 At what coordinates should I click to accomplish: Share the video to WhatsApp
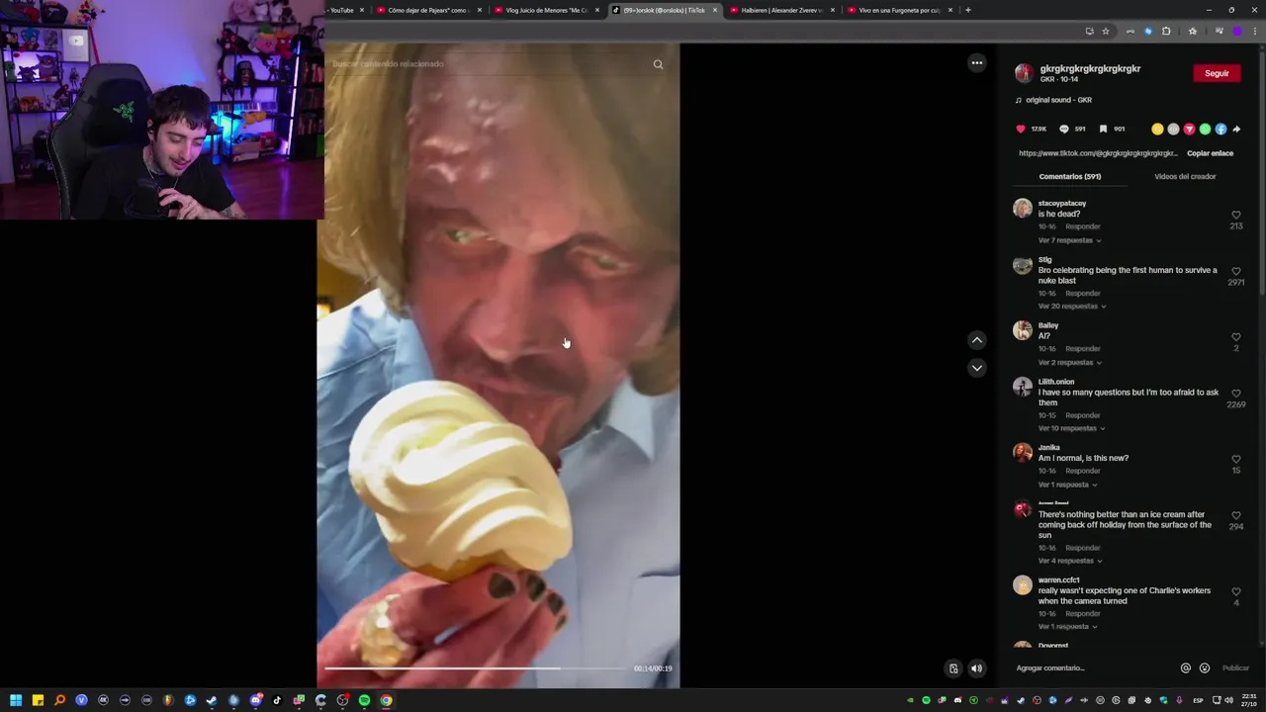pos(1205,129)
